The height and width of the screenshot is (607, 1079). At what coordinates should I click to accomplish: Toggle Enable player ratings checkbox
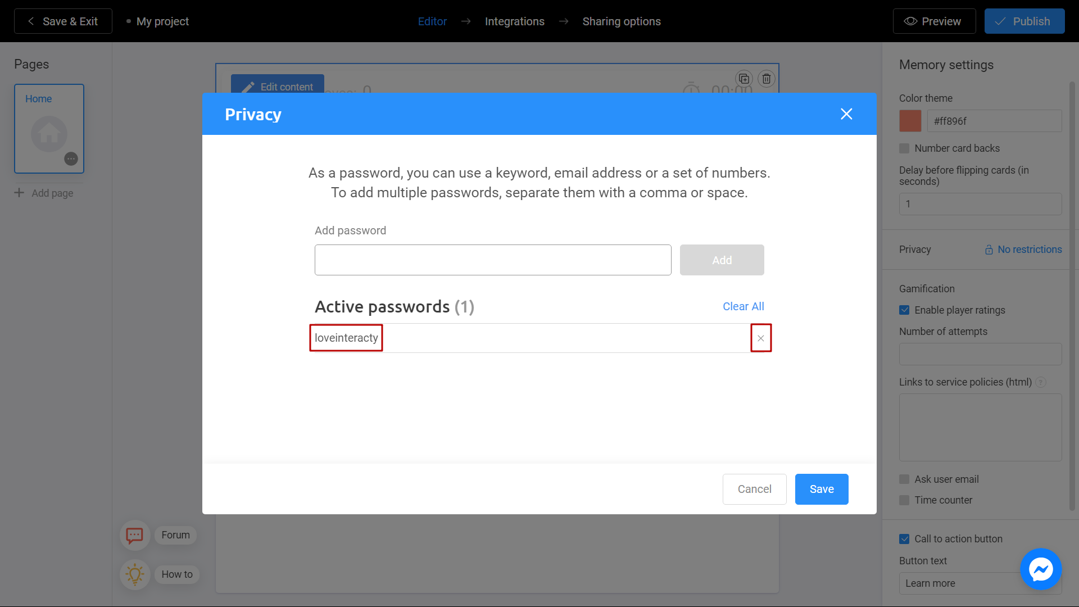904,310
